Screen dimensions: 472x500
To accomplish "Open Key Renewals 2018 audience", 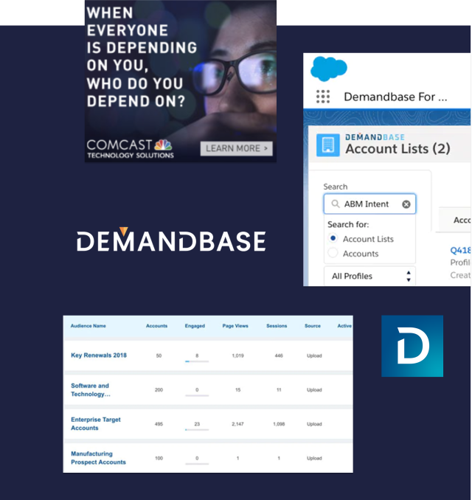I will (x=99, y=355).
